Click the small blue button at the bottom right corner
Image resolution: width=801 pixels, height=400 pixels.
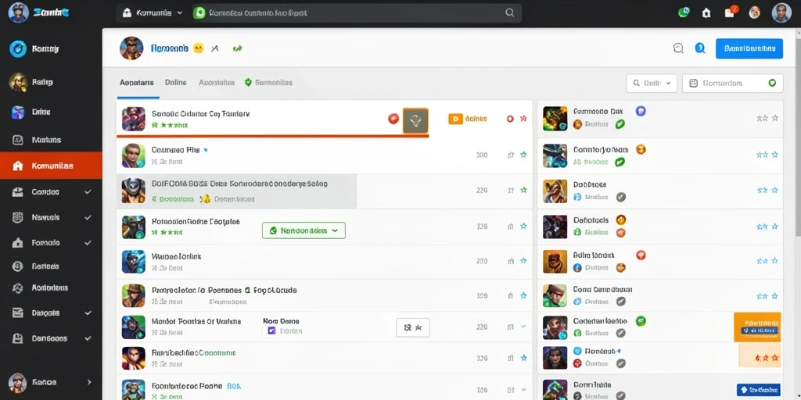tap(759, 390)
